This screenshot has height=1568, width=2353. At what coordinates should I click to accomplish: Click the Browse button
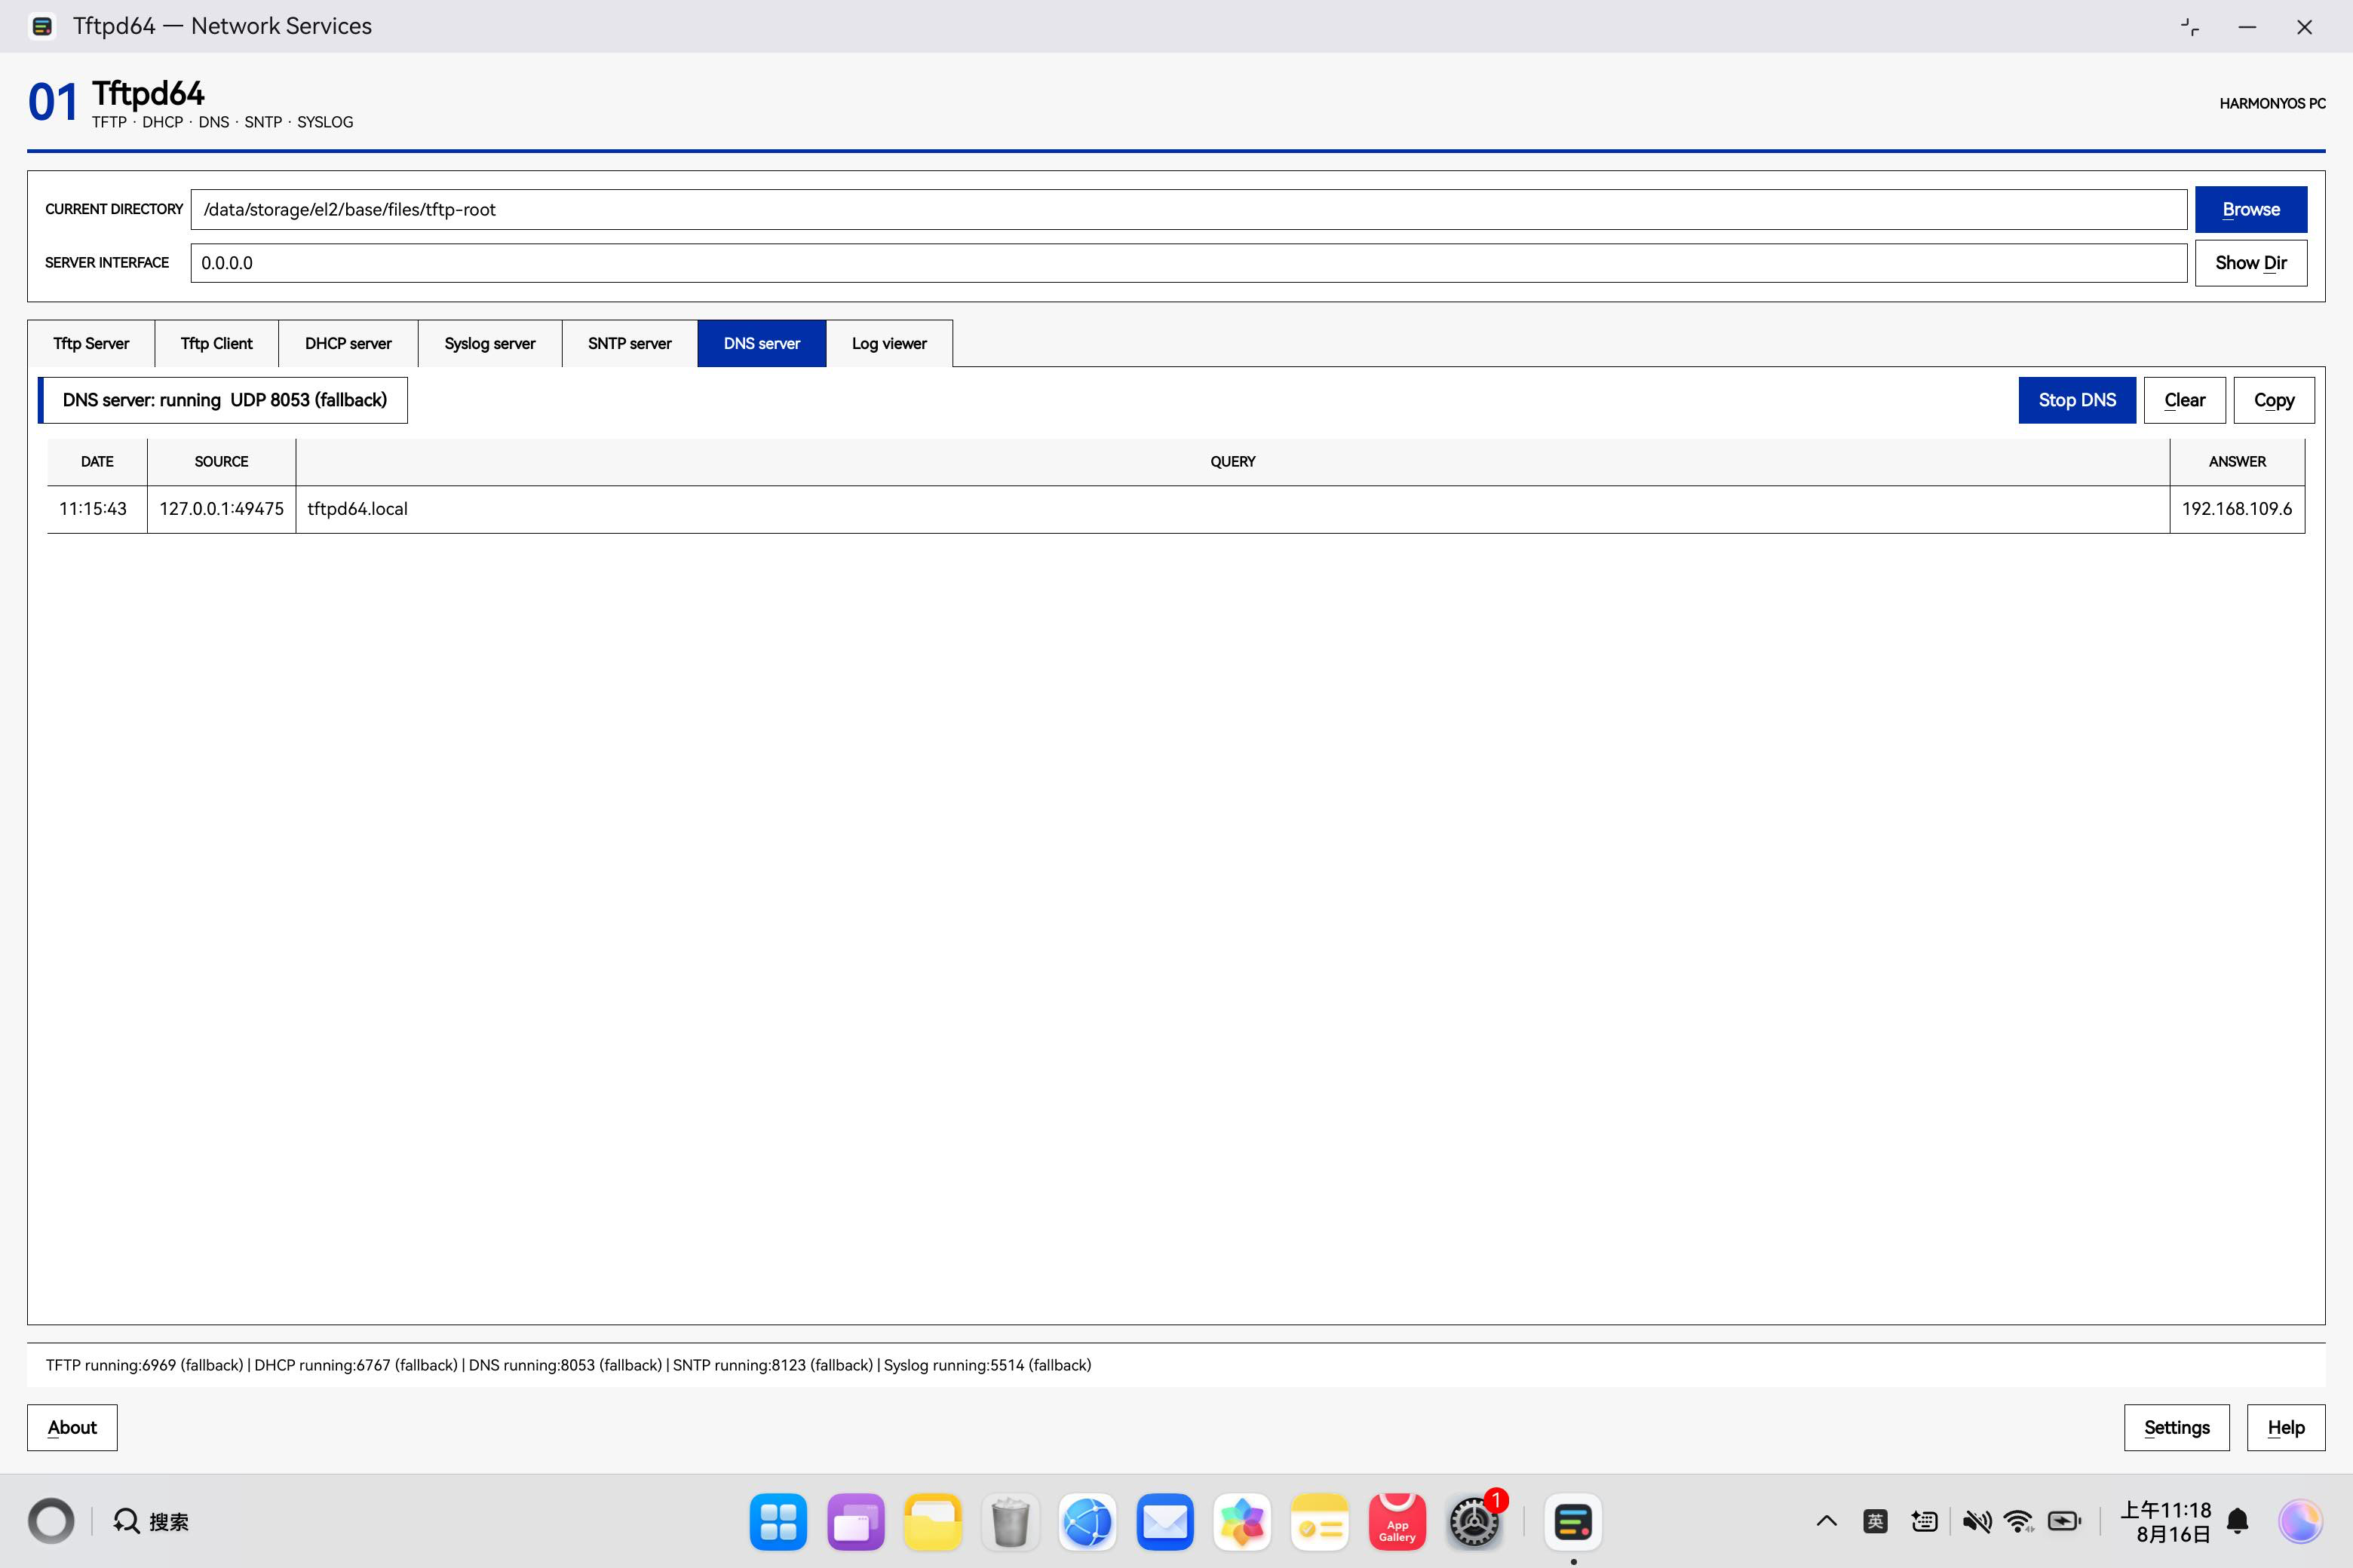(x=2251, y=209)
